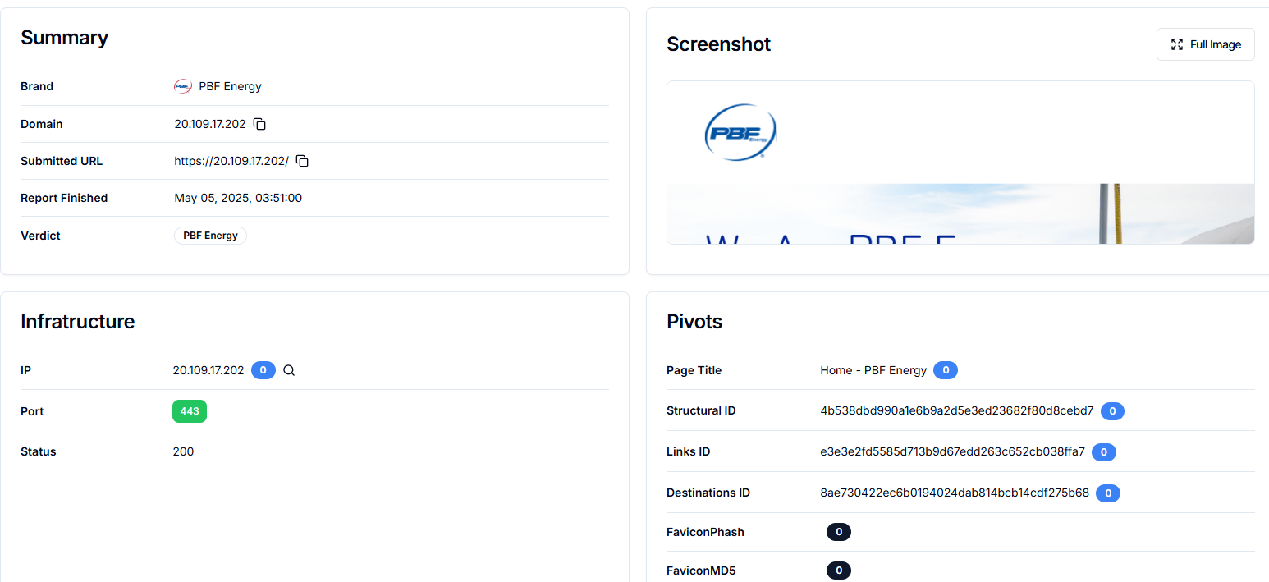This screenshot has width=1269, height=582.
Task: Click the Screenshot heading
Action: point(719,44)
